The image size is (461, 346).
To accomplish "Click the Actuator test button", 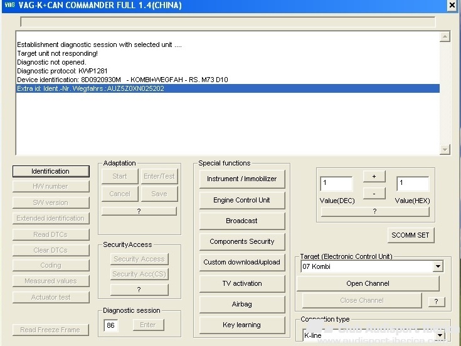I will coord(51,297).
